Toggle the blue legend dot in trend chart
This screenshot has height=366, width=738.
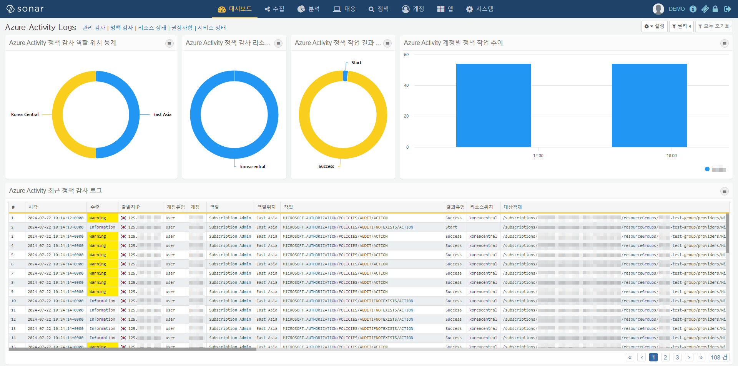707,169
